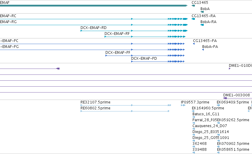The height and width of the screenshot is (154, 252).
Task: Select the 362468 feature label
Action: (x=200, y=144)
